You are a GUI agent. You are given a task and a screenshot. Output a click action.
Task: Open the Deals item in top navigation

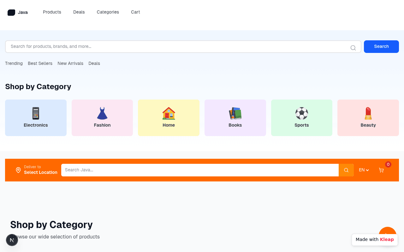point(79,12)
